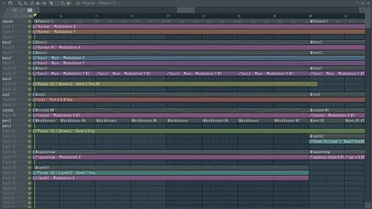The height and width of the screenshot is (209, 372).
Task: Select the Playback speaker tool
Action: pos(69,3)
